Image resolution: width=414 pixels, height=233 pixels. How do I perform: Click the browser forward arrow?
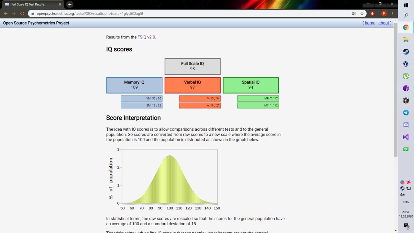tap(14, 14)
